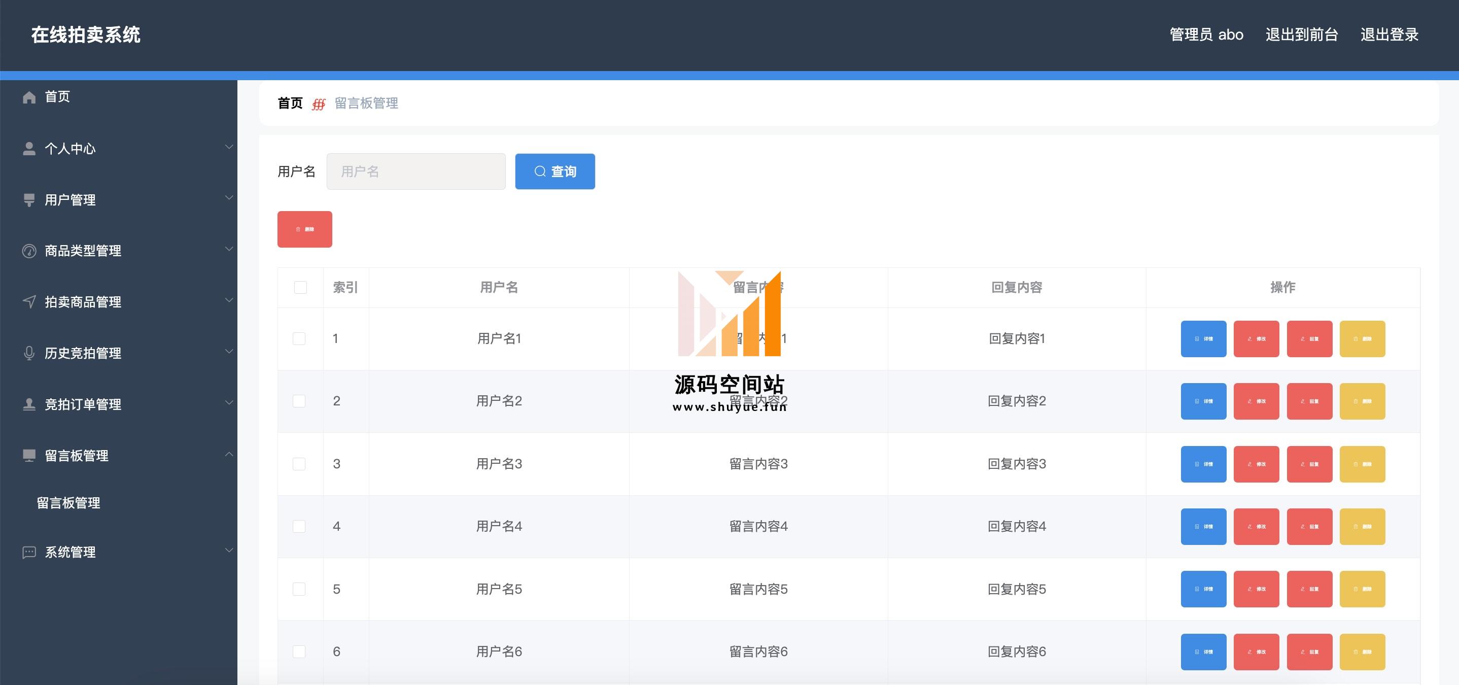The width and height of the screenshot is (1459, 685).
Task: Click the 索引 column header
Action: [x=345, y=288]
